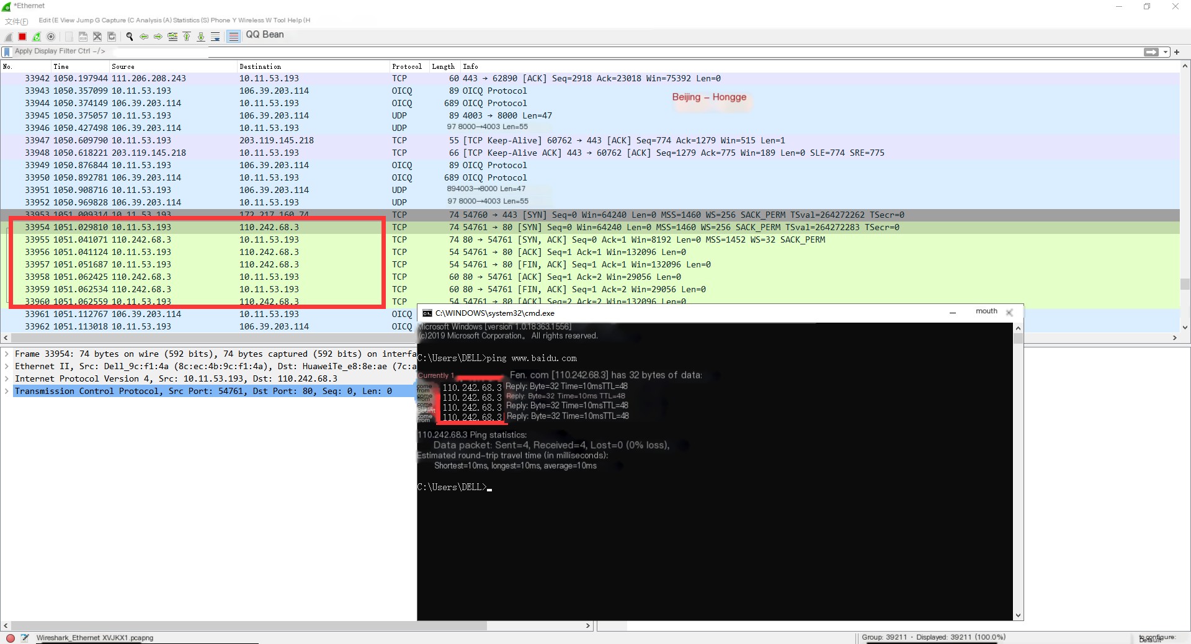1191x644 pixels.
Task: Expand Internet Protocol Version 4 row
Action: coord(7,378)
